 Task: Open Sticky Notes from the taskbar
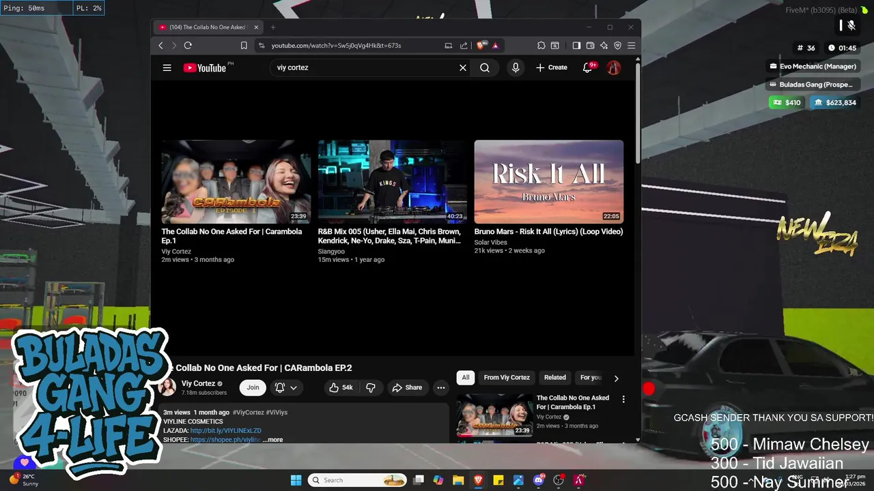pyautogui.click(x=498, y=480)
